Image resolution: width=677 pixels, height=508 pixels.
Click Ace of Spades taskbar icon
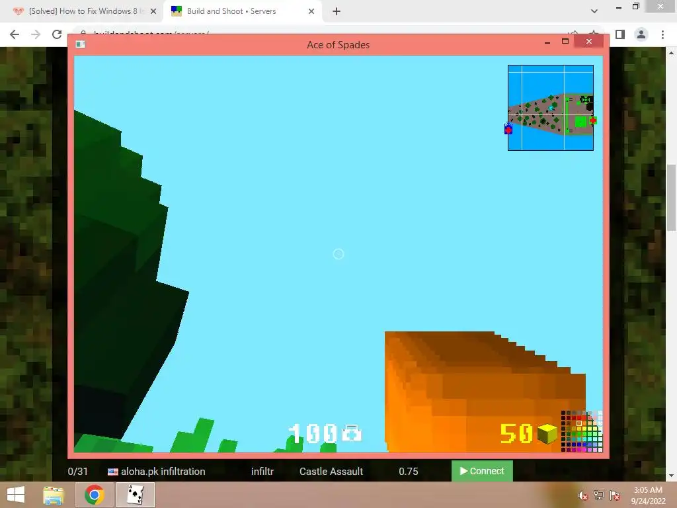coord(135,495)
